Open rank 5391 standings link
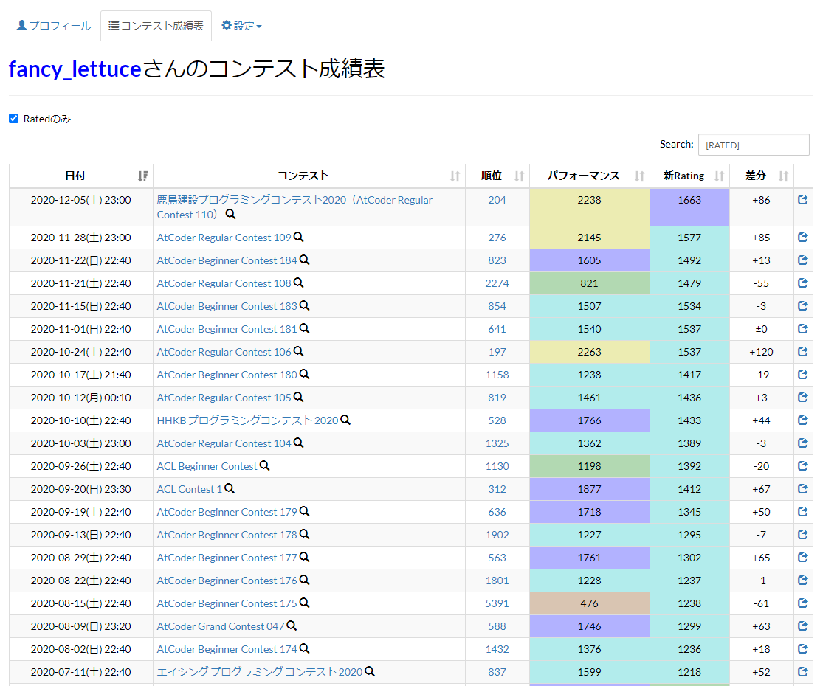Viewport: 820px width, 686px height. 497,603
